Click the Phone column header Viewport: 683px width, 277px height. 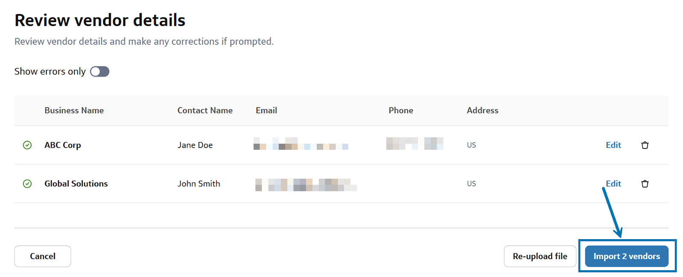(x=400, y=111)
